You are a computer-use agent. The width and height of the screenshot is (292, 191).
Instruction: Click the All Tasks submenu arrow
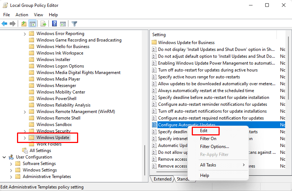point(244,165)
